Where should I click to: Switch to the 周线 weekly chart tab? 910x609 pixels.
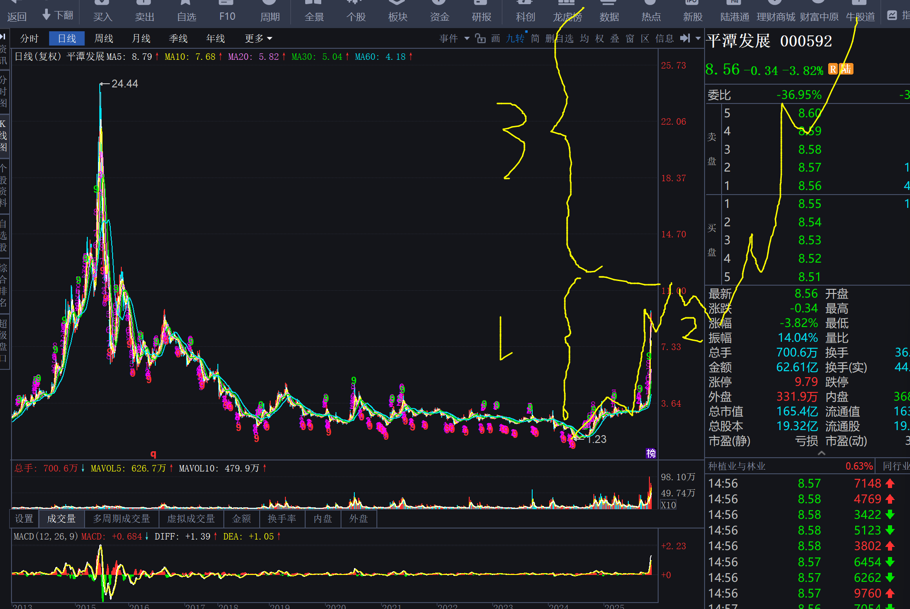pos(104,39)
